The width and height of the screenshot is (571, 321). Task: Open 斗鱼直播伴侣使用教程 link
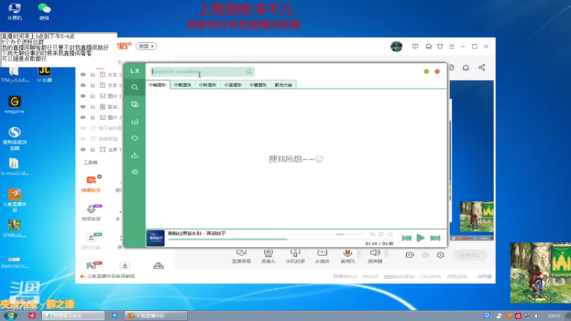coord(111,276)
